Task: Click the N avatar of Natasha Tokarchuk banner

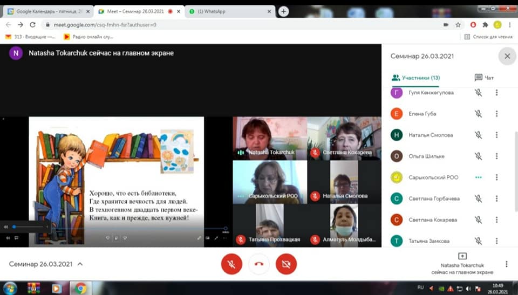Action: [x=16, y=53]
